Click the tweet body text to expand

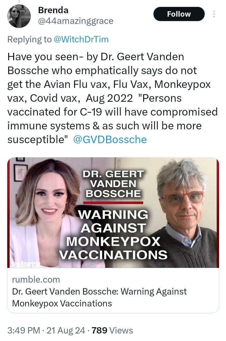coord(113,98)
